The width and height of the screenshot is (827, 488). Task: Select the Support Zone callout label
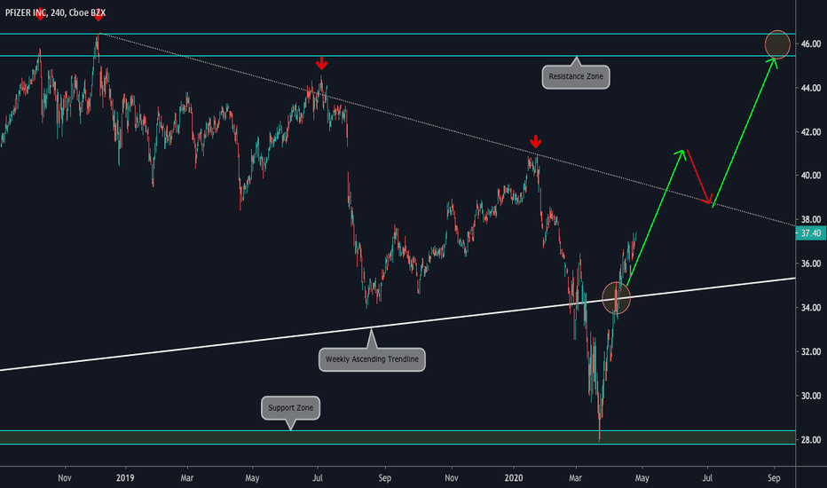point(290,408)
